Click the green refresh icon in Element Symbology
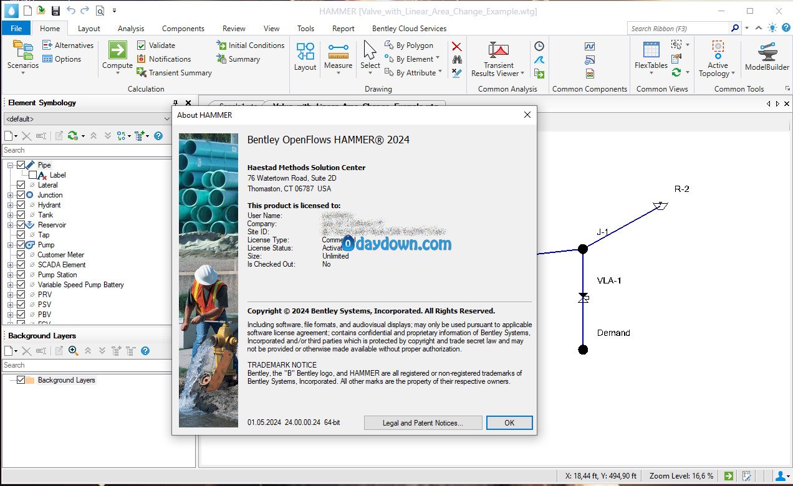793x486 pixels. [x=73, y=136]
